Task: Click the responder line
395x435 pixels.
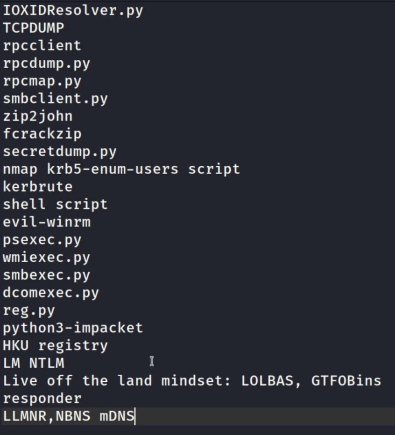Action: [42, 399]
